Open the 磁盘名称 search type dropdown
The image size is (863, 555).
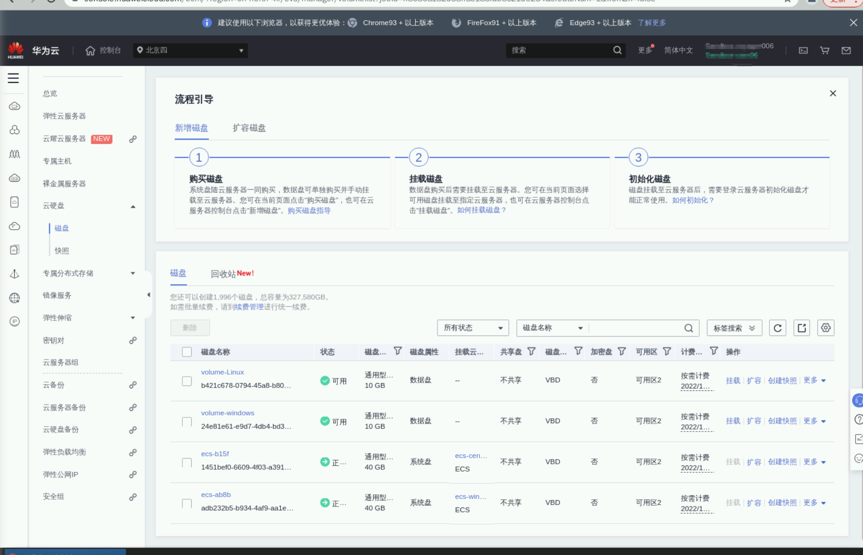click(553, 328)
